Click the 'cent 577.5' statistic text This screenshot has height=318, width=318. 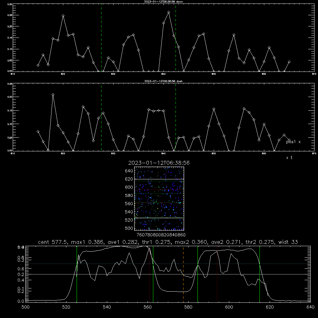(x=53, y=242)
